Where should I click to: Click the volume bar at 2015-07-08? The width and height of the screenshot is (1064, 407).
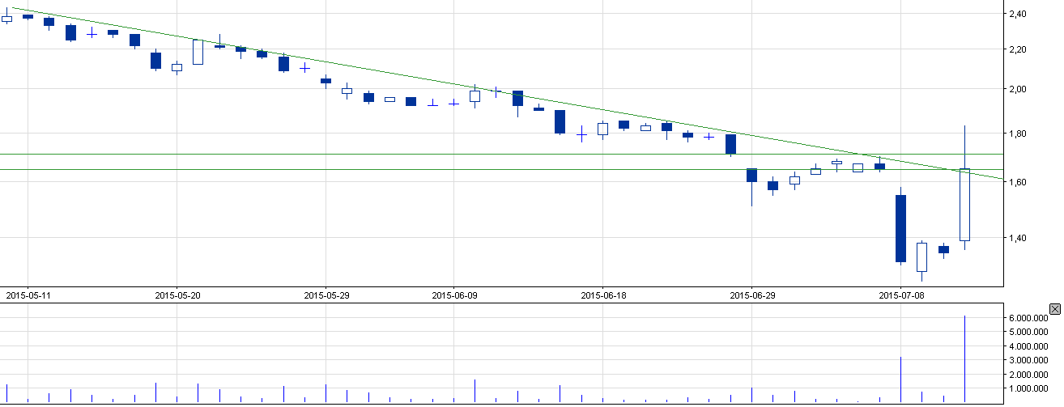pos(900,380)
